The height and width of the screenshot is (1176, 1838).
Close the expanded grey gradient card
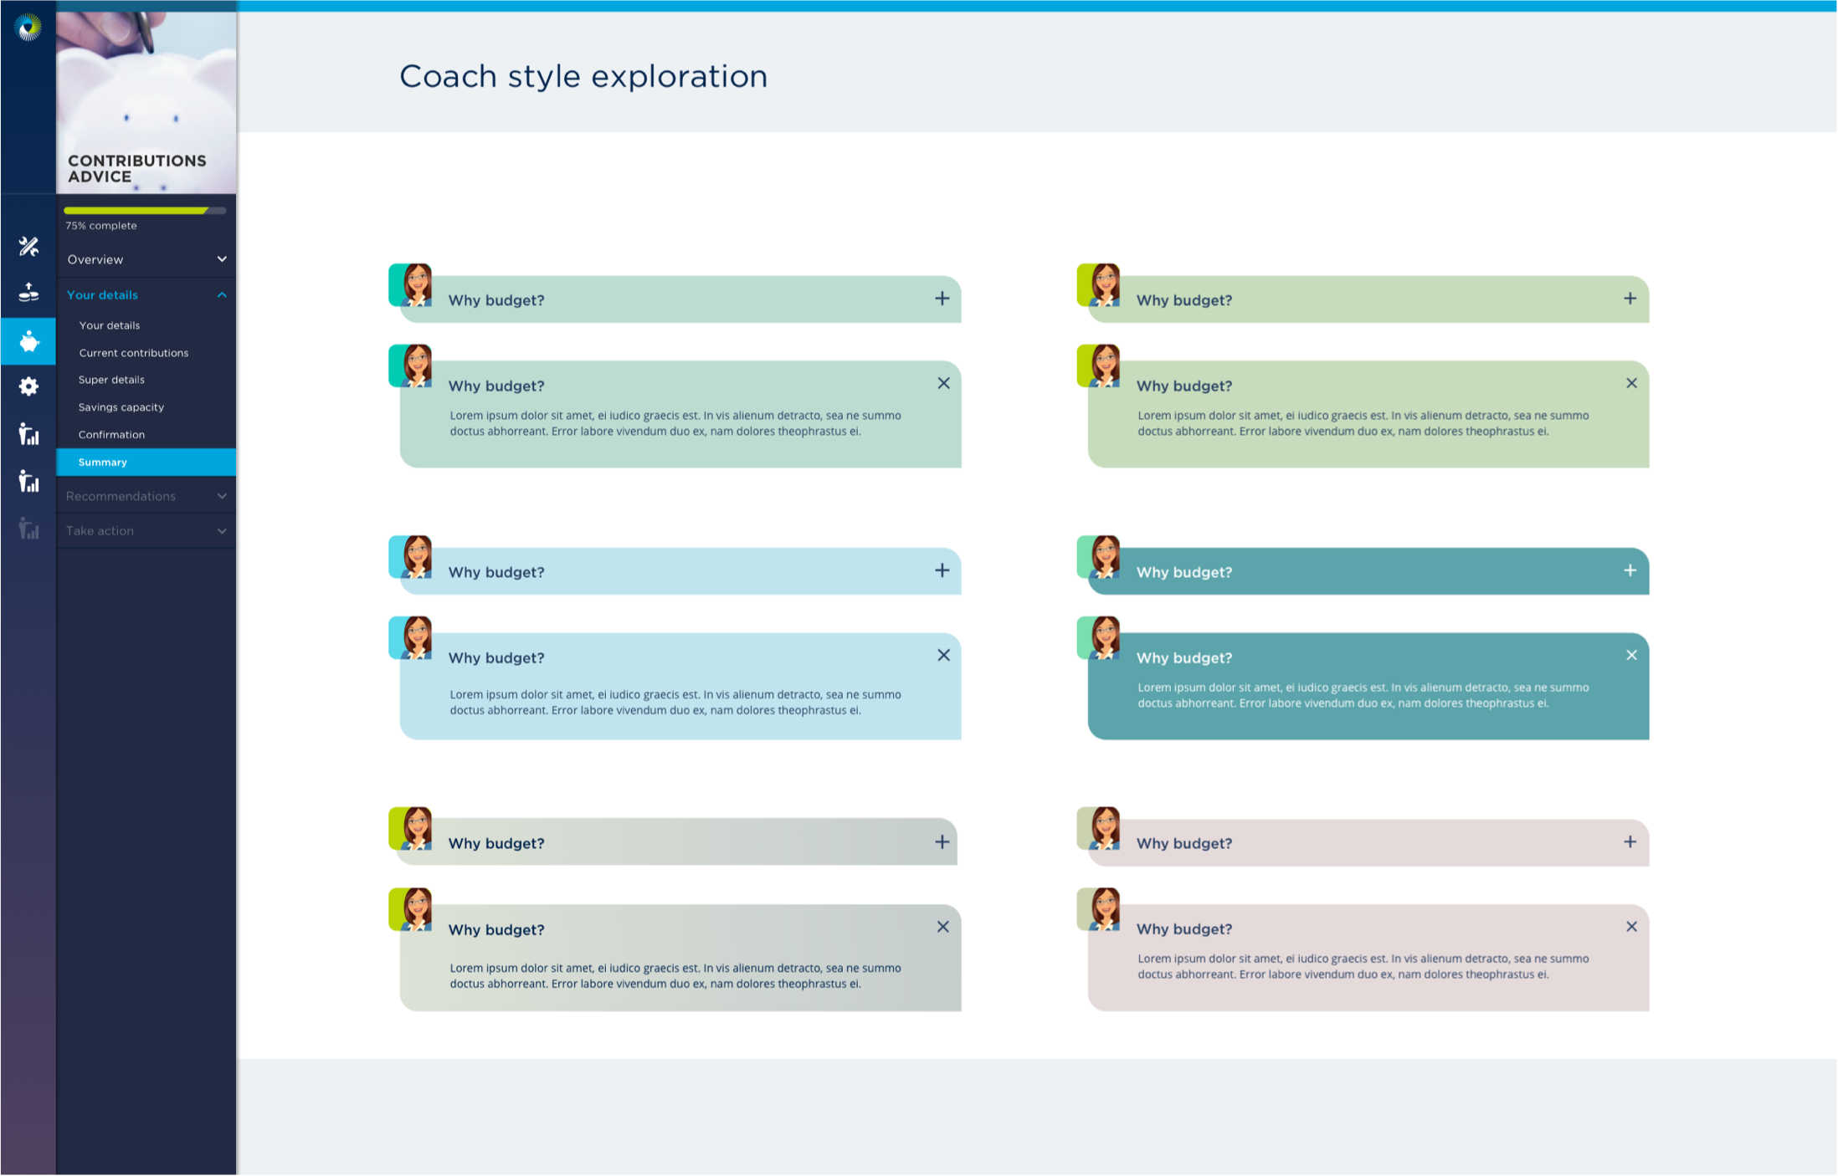pyautogui.click(x=943, y=927)
